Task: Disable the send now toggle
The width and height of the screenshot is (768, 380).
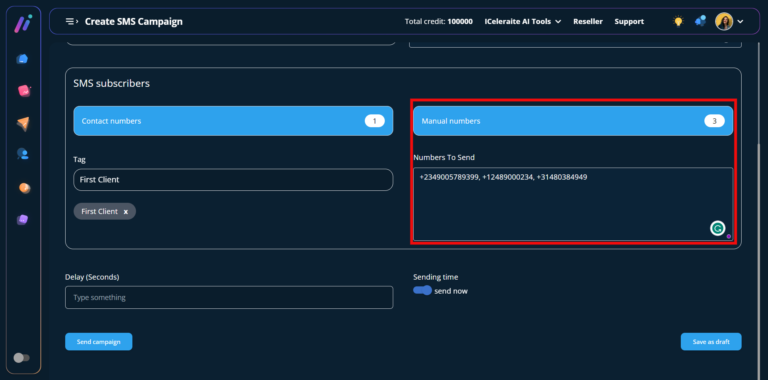Action: 422,290
